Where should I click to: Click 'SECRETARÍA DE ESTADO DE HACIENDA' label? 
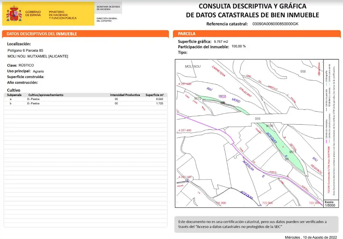(x=108, y=8)
